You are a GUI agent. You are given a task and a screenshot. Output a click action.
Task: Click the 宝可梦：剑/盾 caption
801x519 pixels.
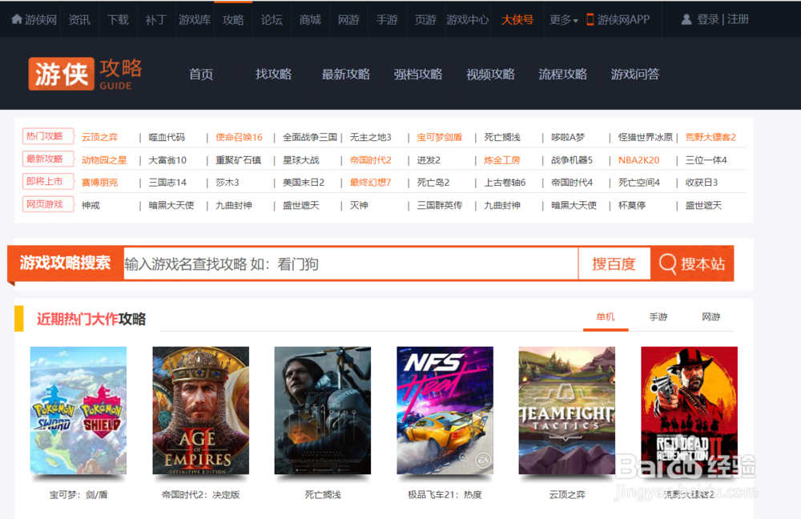(78, 494)
